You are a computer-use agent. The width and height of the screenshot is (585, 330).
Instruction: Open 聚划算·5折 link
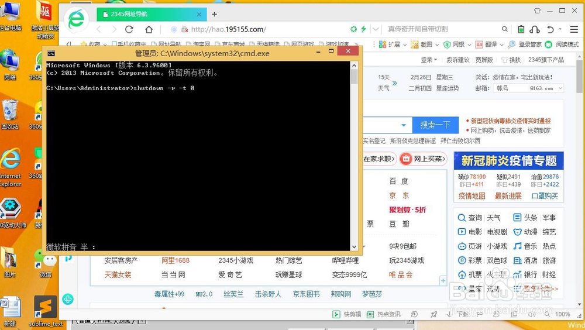(x=407, y=210)
